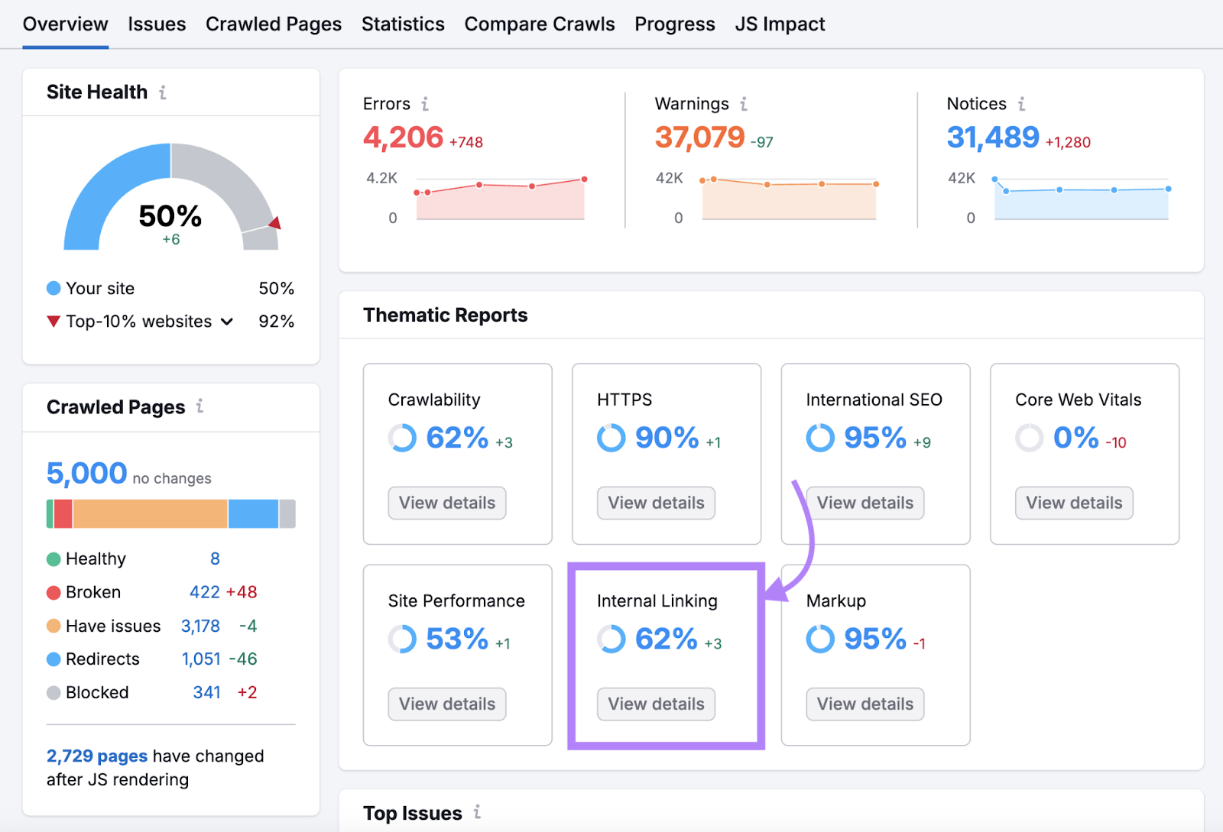Click the orange segment of crawled pages bar
Screen dimensions: 1223x832
tap(150, 513)
